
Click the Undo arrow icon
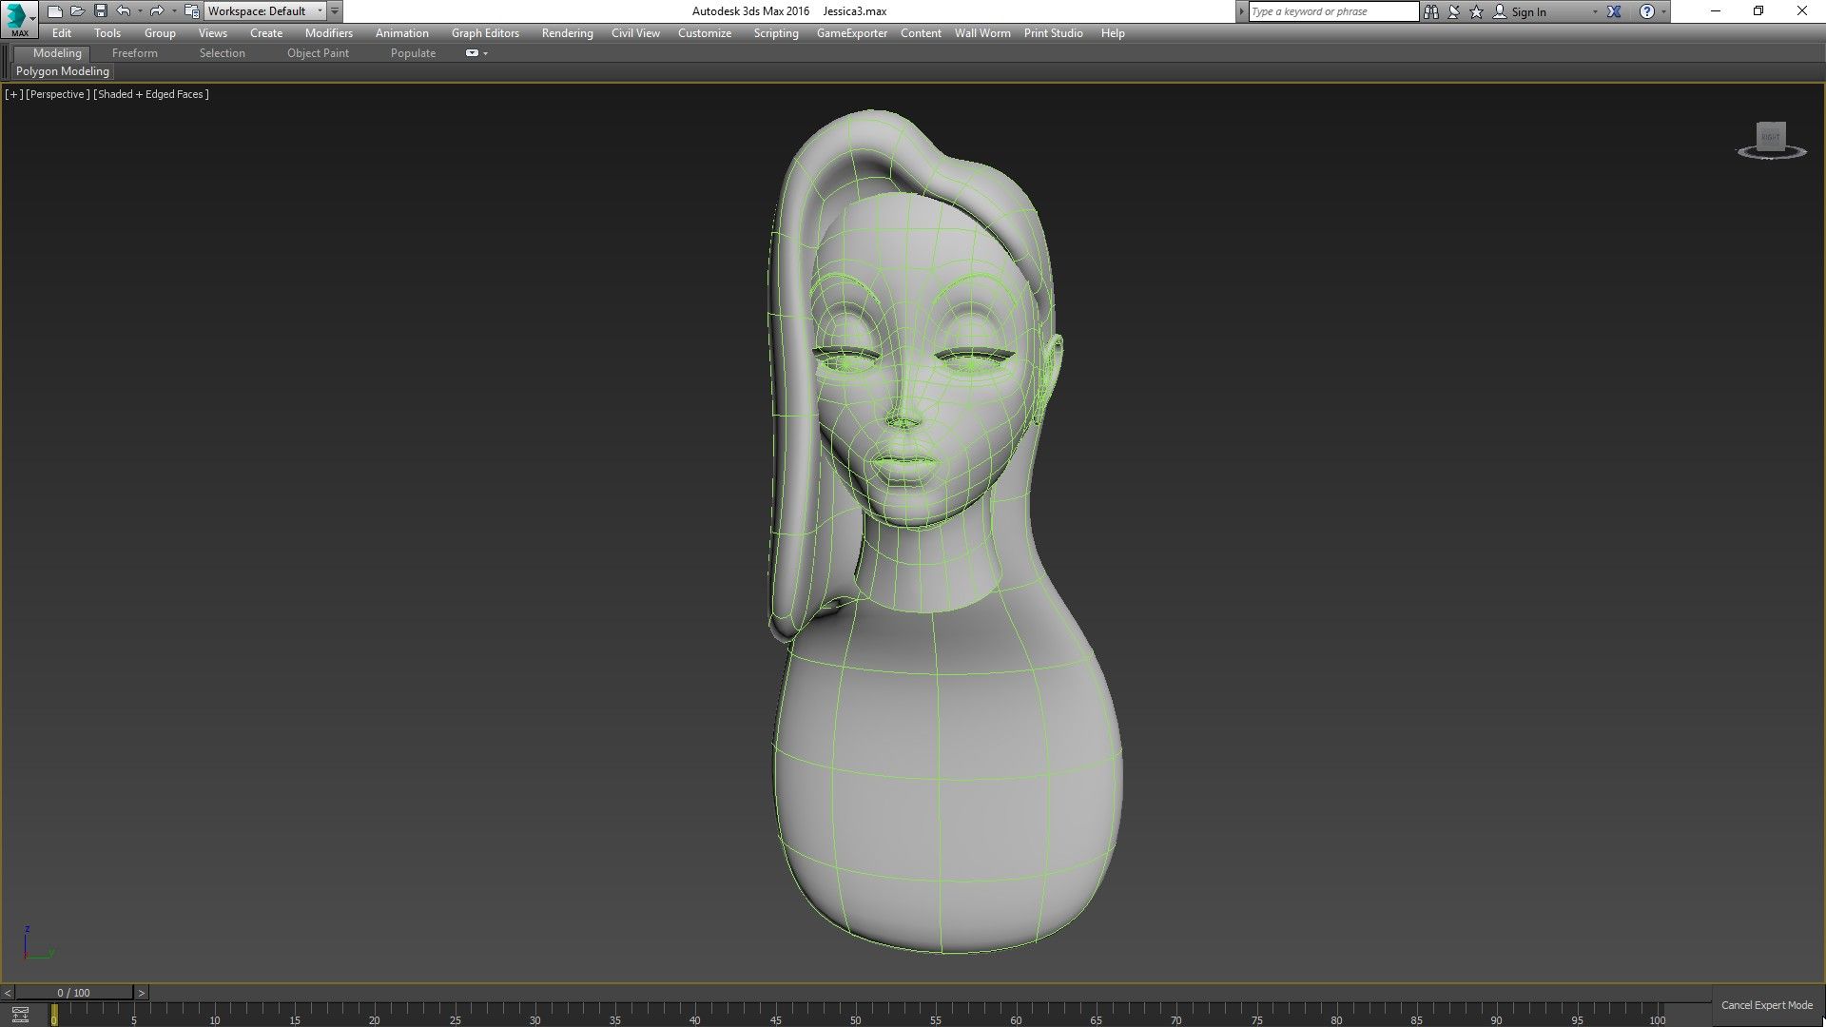[124, 11]
